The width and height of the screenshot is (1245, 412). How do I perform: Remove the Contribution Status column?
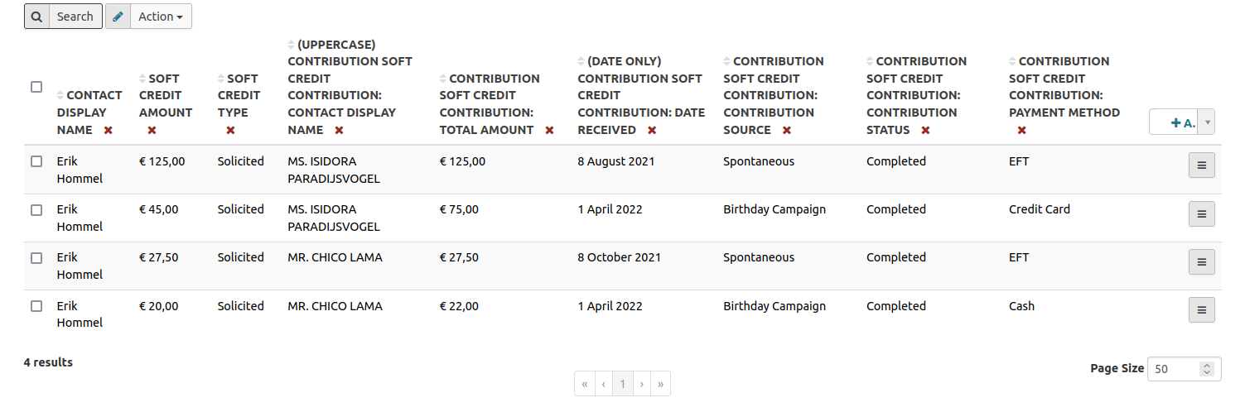pos(925,130)
